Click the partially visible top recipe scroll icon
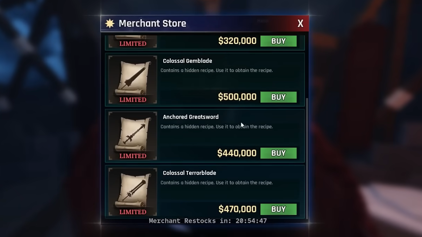The width and height of the screenshot is (422, 237). click(133, 42)
